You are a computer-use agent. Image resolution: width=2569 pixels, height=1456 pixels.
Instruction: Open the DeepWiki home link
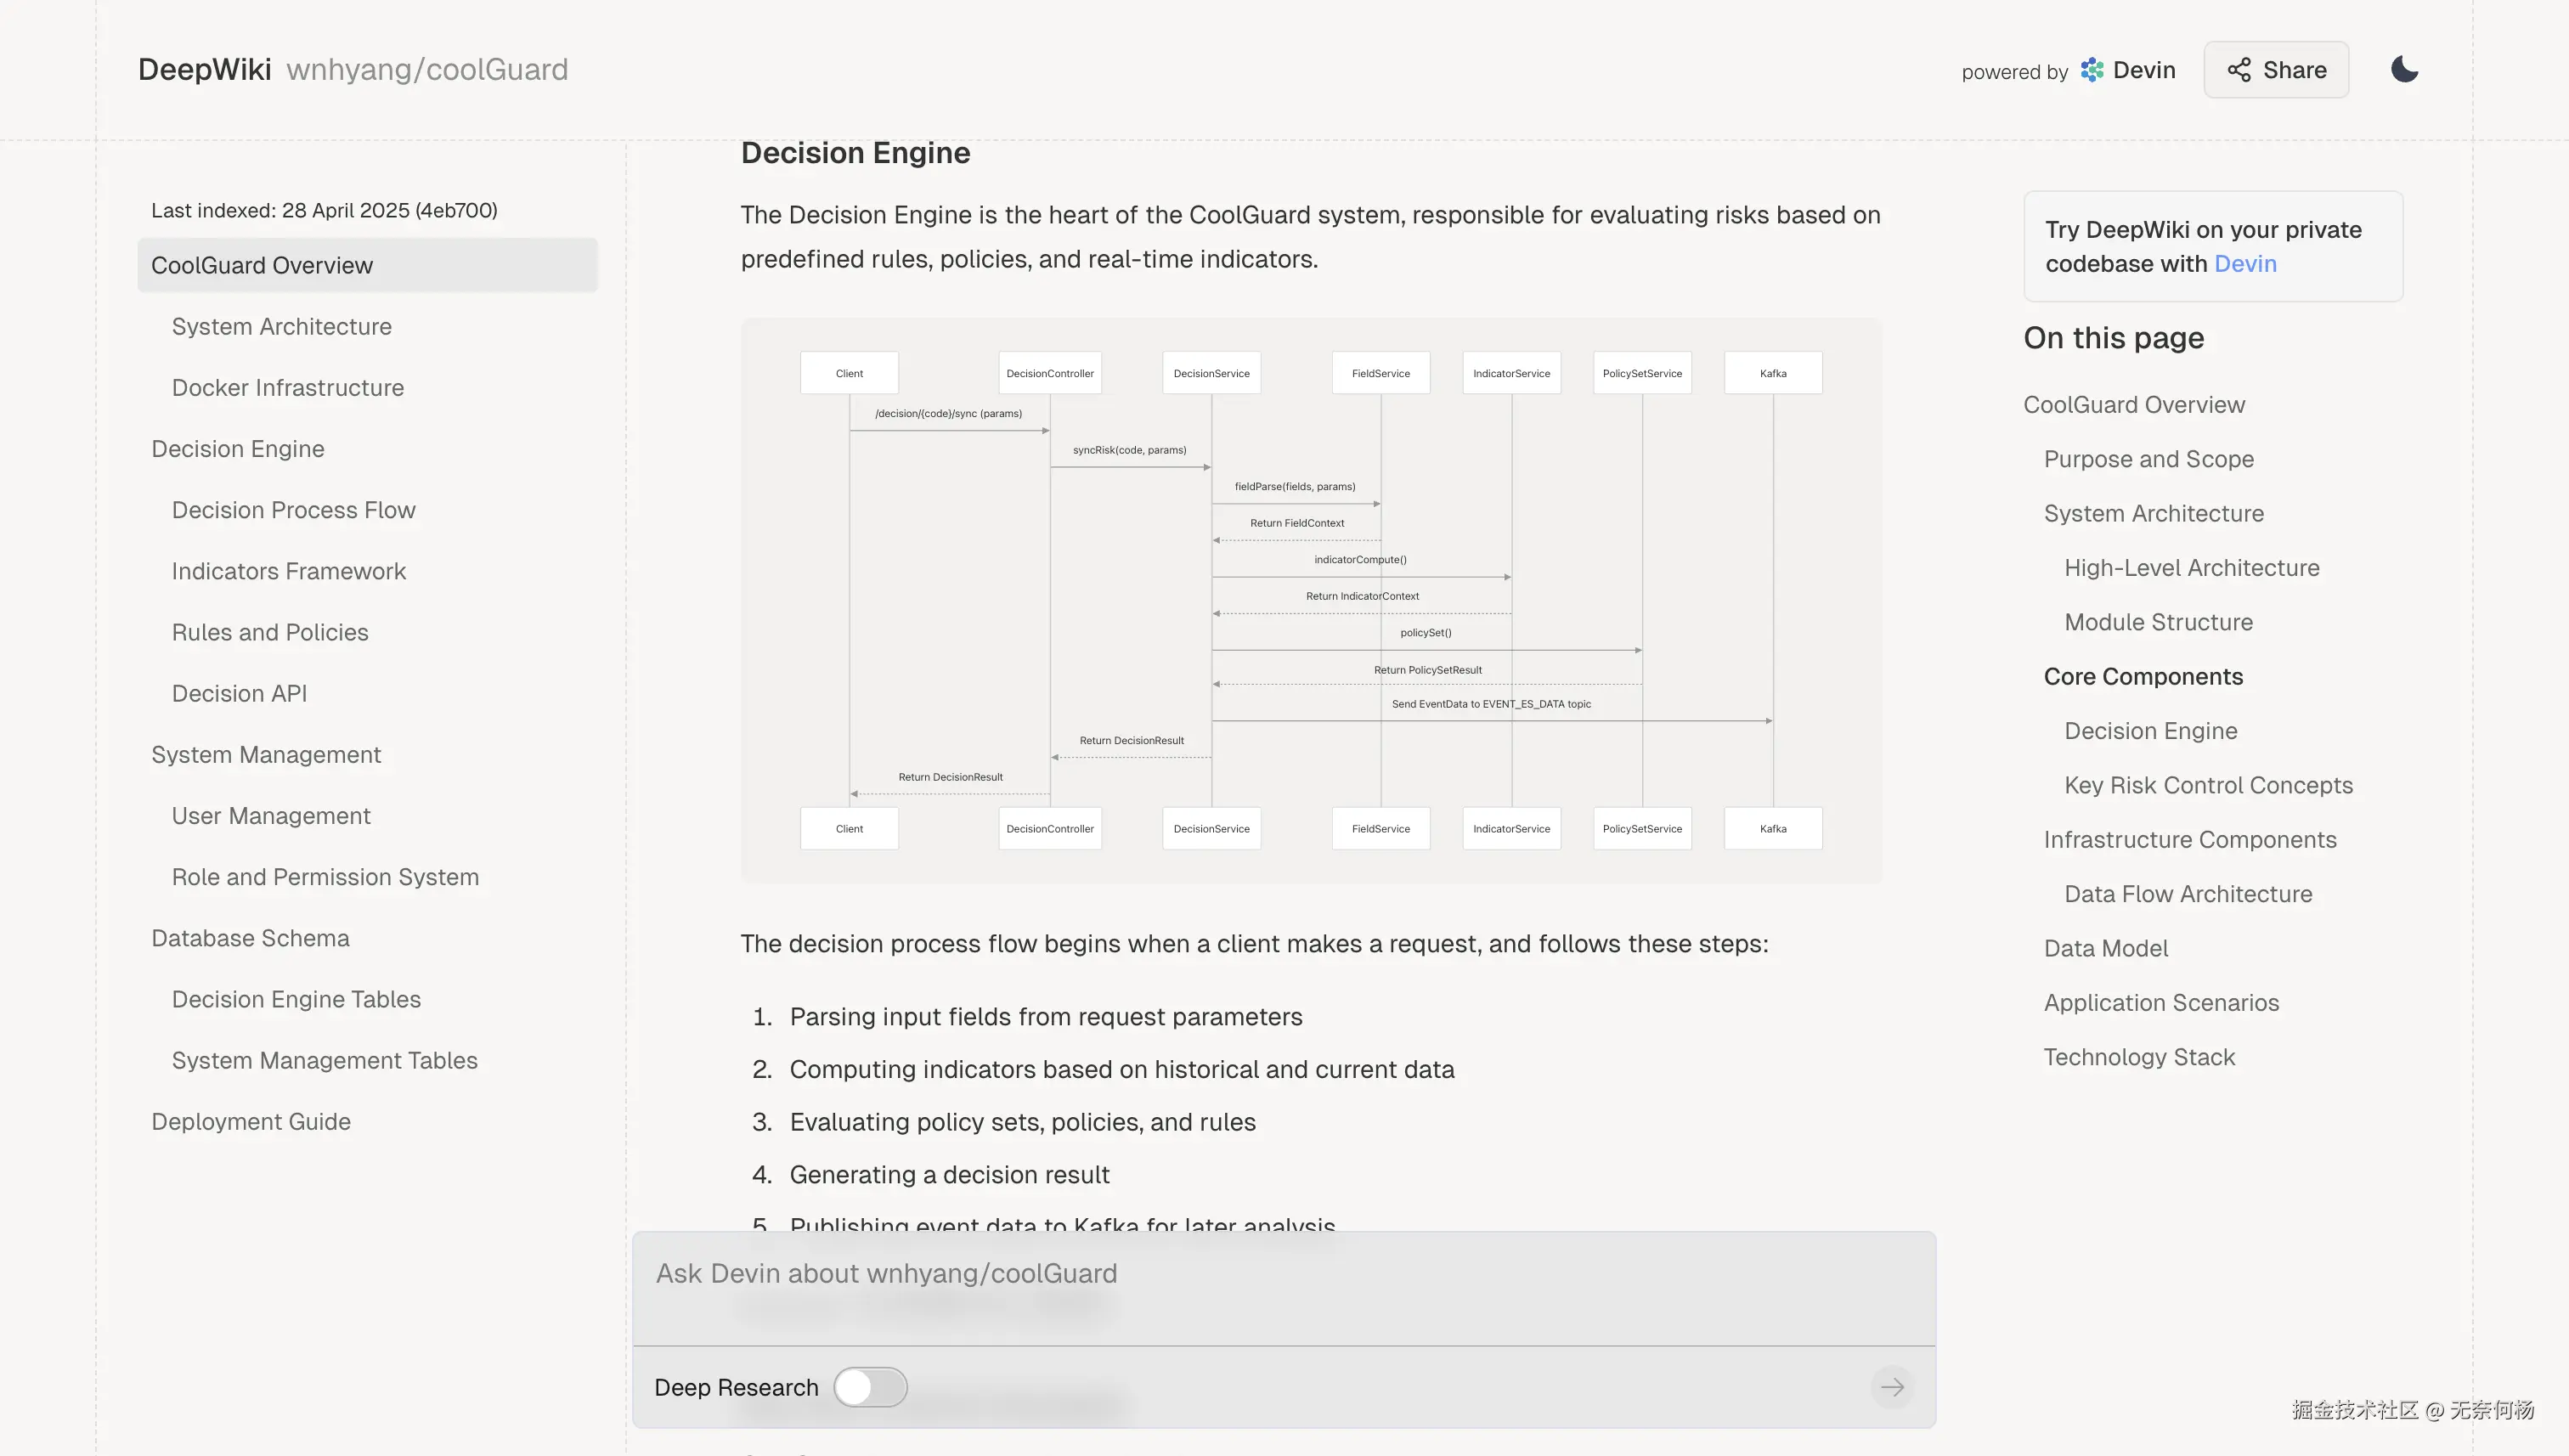pos(204,70)
